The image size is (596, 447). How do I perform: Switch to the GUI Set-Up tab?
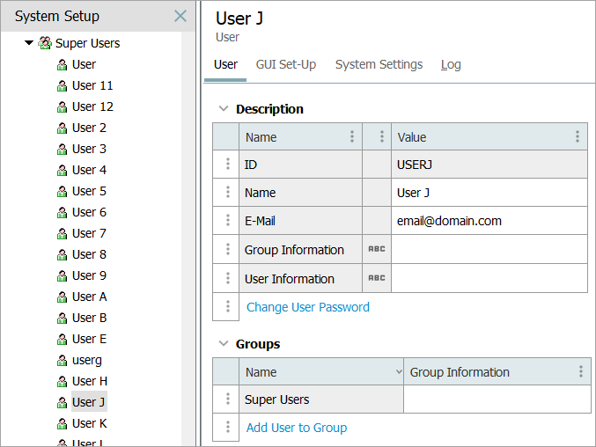pyautogui.click(x=286, y=64)
